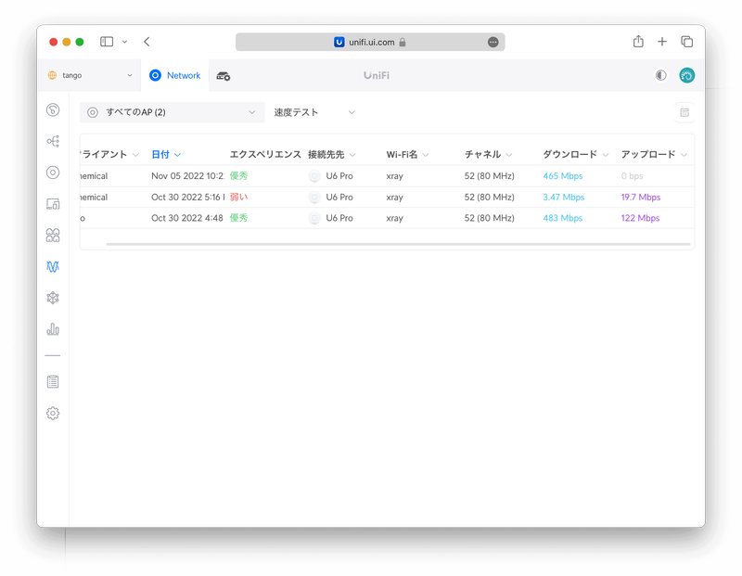Open the 速度テスト dropdown

tap(313, 112)
